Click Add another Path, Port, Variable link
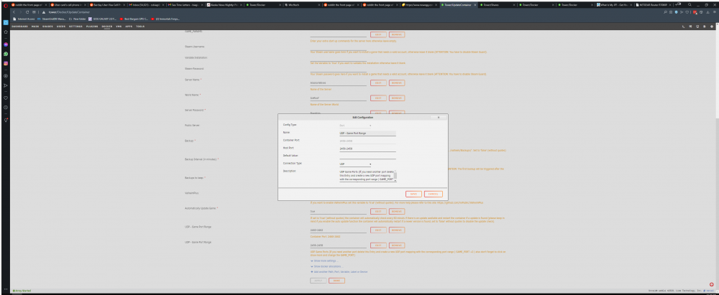The image size is (719, 295). [339, 272]
